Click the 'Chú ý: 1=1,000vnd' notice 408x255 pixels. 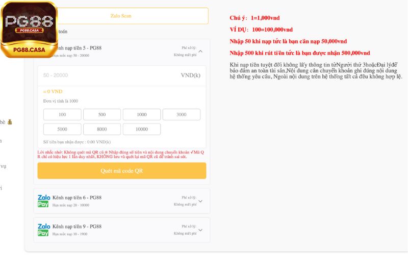click(254, 18)
